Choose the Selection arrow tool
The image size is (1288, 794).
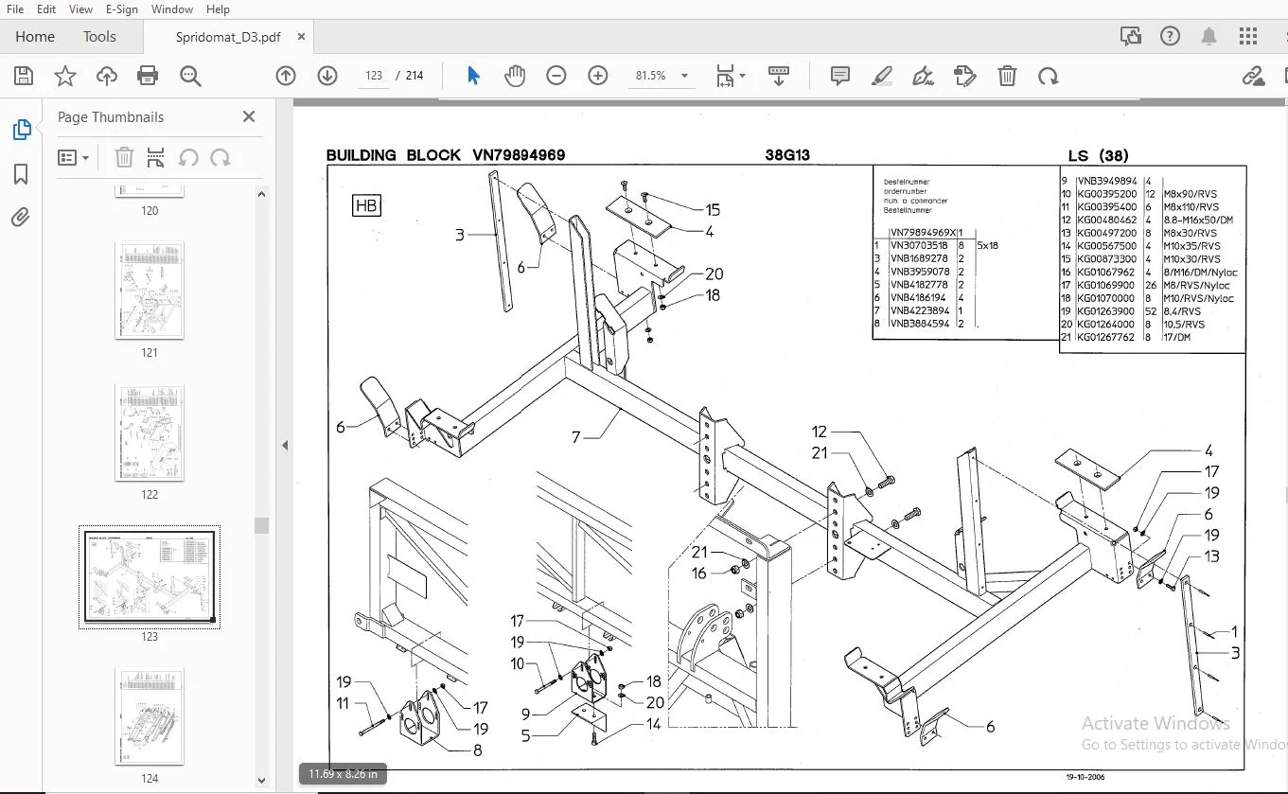473,76
